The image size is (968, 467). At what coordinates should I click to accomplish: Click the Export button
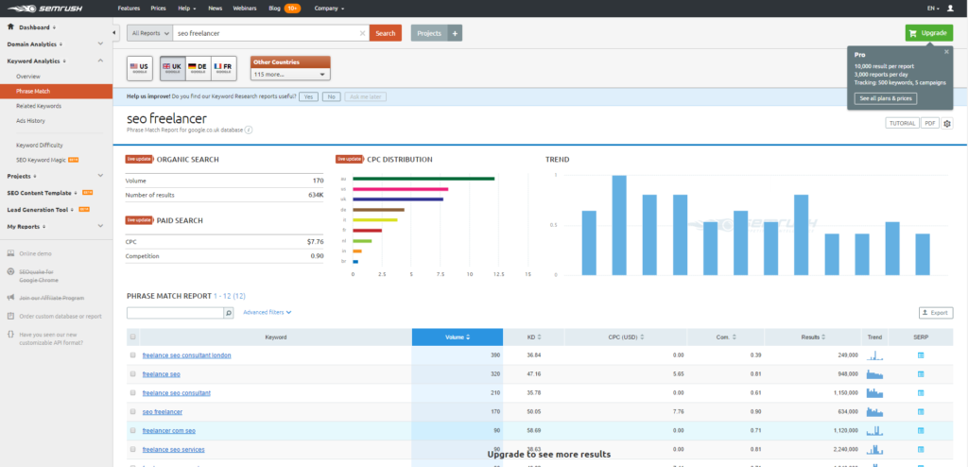(x=935, y=313)
